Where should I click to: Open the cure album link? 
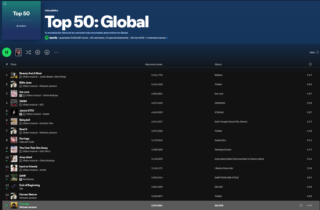pos(219,94)
